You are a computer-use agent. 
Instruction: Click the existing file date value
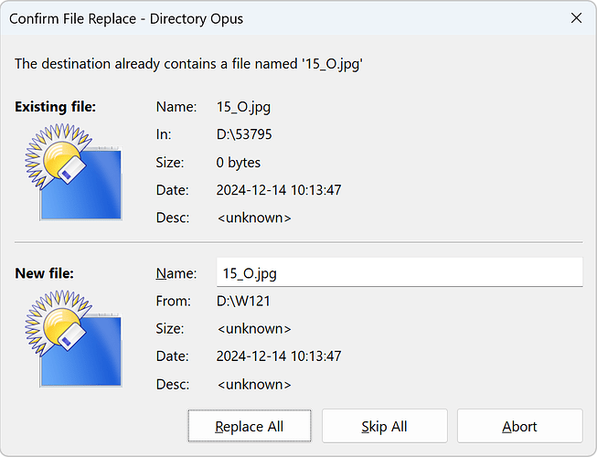click(279, 190)
